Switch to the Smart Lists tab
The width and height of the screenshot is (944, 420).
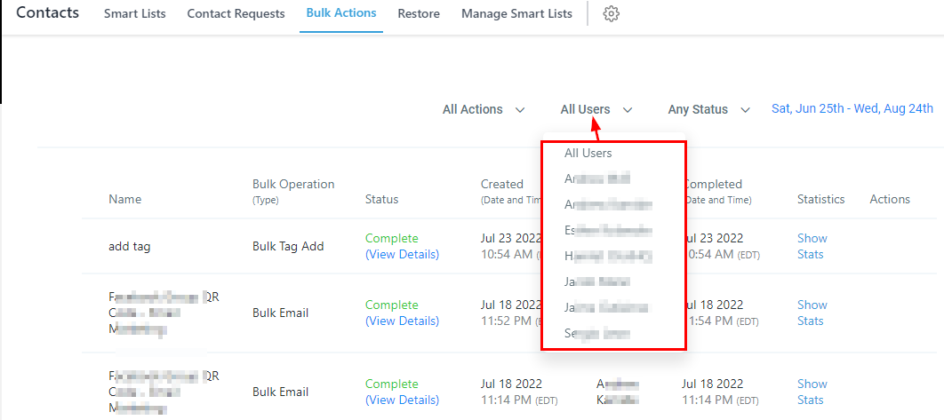134,14
